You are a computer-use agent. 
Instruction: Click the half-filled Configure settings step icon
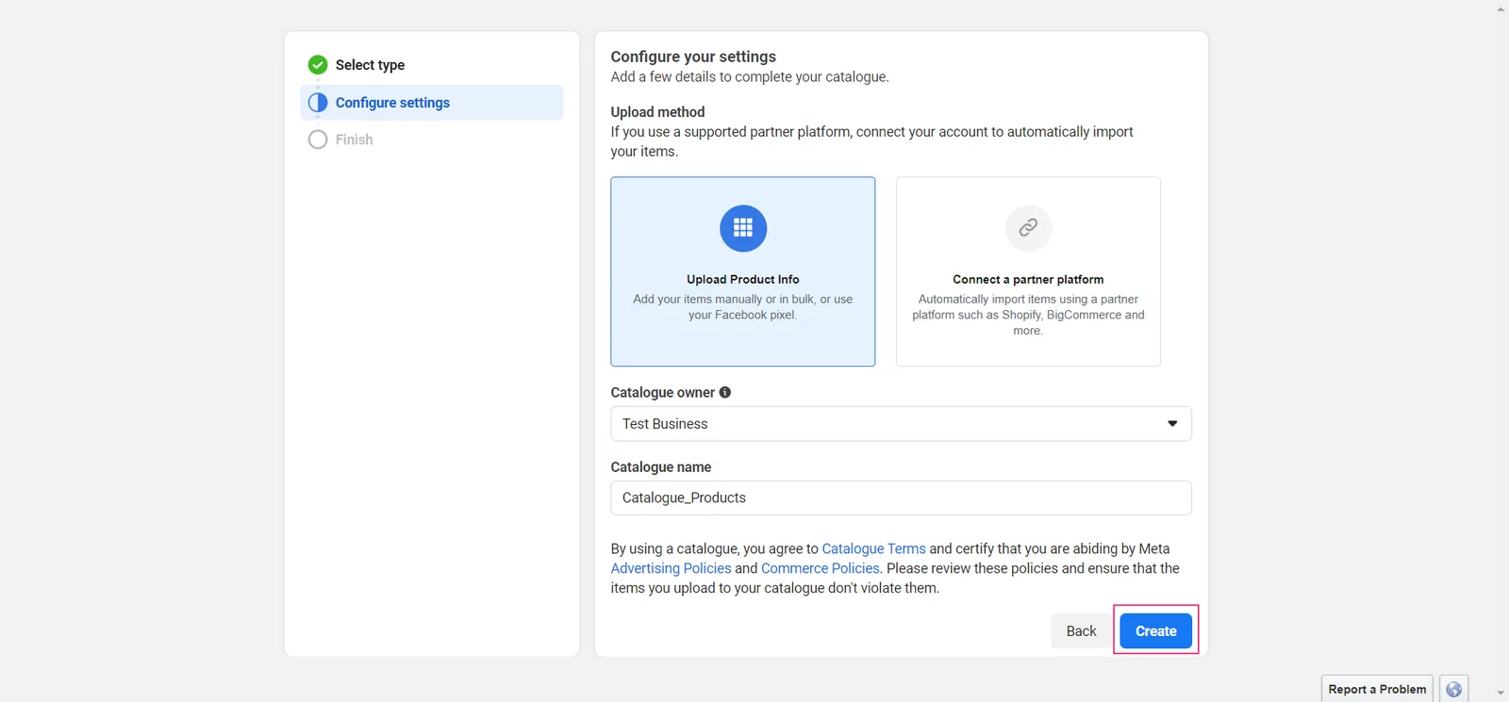click(x=318, y=103)
